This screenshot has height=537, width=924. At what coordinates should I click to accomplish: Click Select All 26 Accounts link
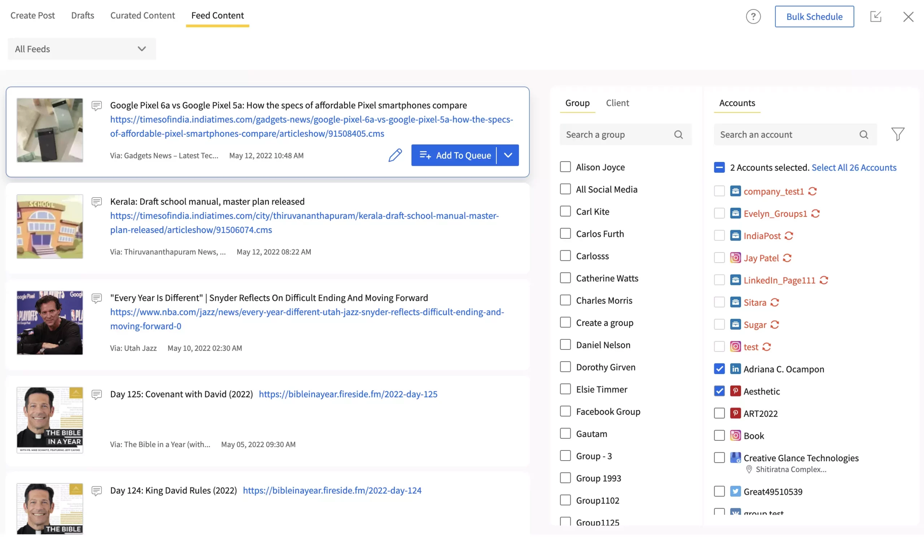[854, 167]
